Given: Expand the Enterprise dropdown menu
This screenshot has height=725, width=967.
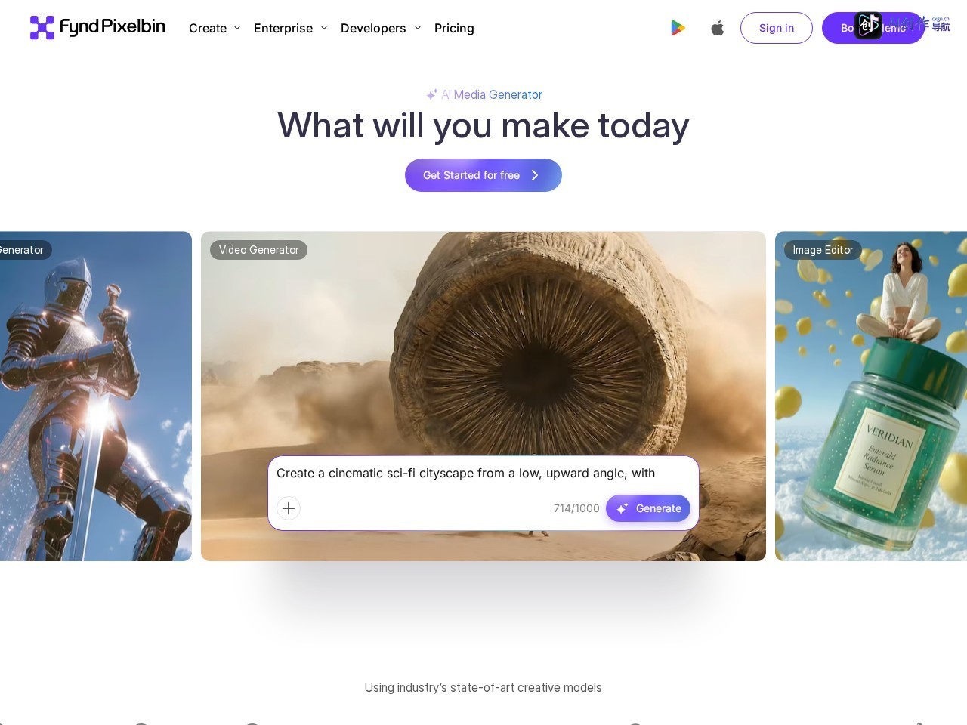Looking at the screenshot, I should click(291, 28).
